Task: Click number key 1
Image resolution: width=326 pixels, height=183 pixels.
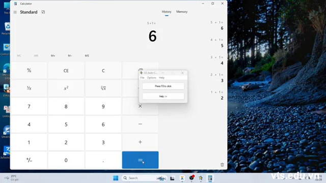Action: click(x=29, y=142)
